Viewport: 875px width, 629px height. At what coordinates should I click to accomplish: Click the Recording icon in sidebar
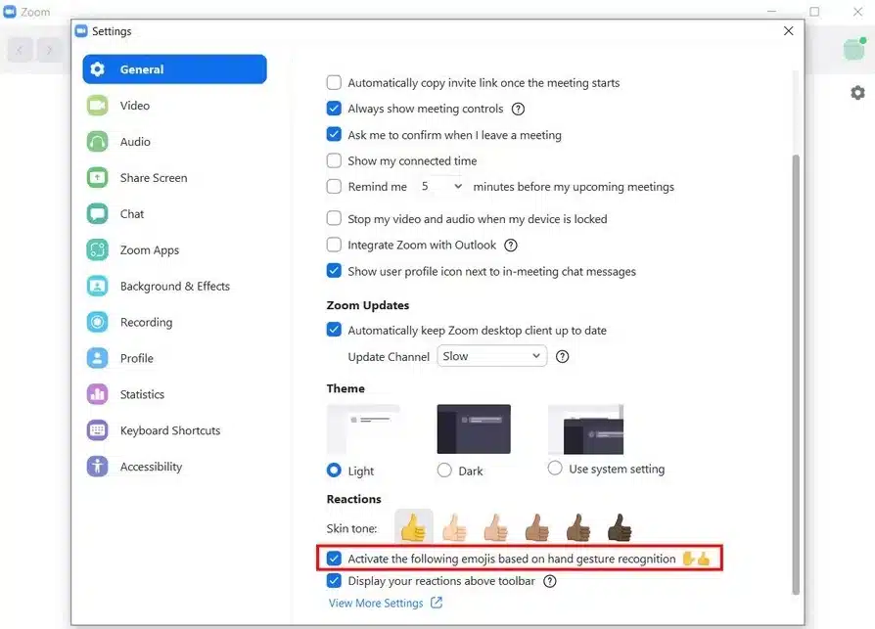pyautogui.click(x=98, y=322)
